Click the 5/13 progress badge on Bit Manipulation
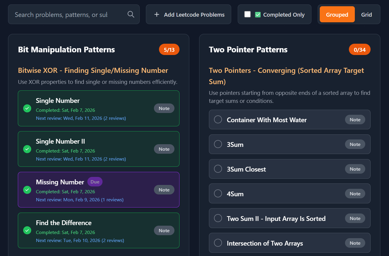 point(169,49)
